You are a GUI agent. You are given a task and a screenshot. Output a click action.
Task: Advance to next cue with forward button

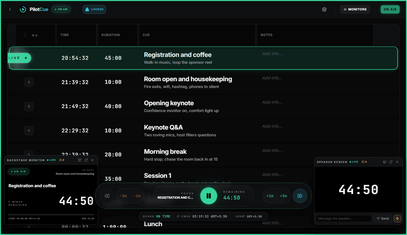point(300,196)
